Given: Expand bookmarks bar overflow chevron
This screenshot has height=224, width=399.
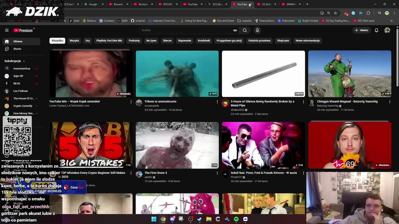Looking at the screenshot, I should (391, 21).
